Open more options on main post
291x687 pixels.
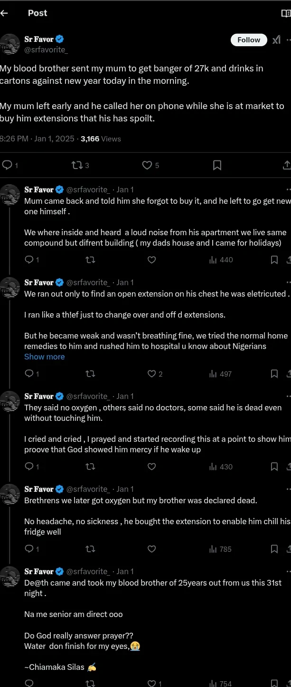coord(288,40)
